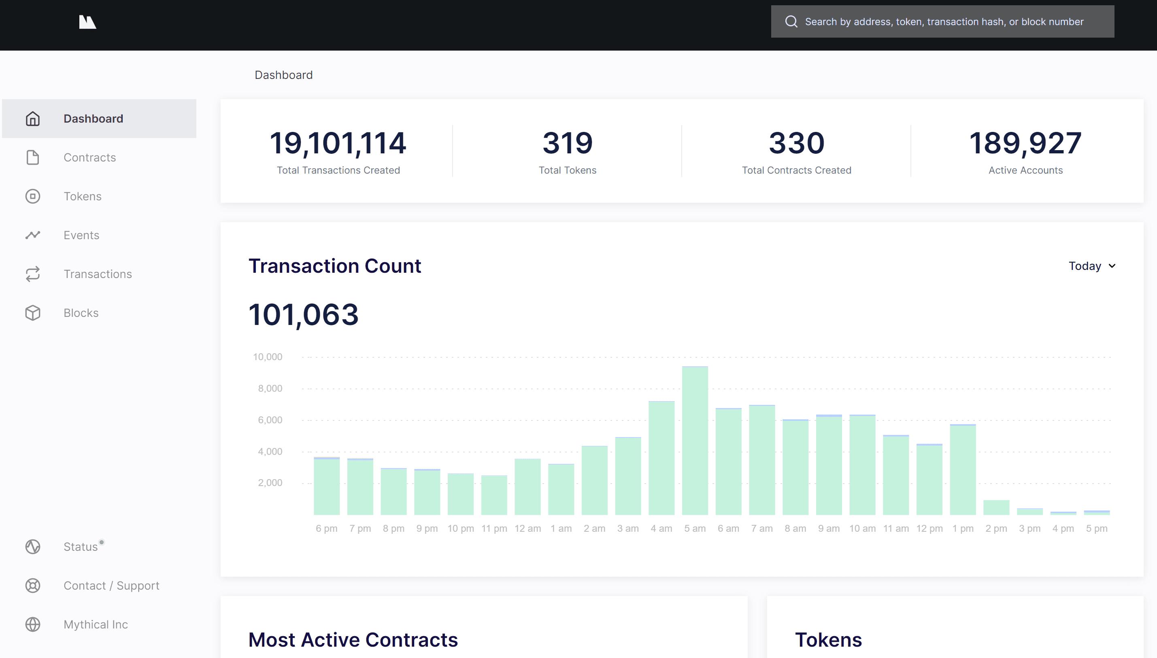1157x658 pixels.
Task: Click the 1 pm bar in chart
Action: coord(963,470)
